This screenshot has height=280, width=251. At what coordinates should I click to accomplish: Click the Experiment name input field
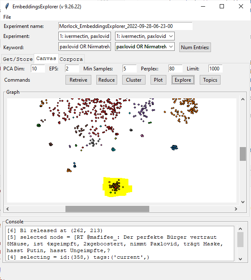point(125,26)
